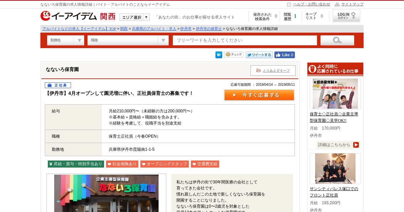Click the なないろ保育園 heading
Viewport: 404px width, 212px height.
tap(62, 69)
